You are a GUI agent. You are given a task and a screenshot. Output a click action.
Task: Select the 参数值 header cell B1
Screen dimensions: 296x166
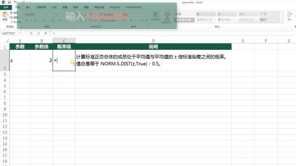tap(42, 47)
